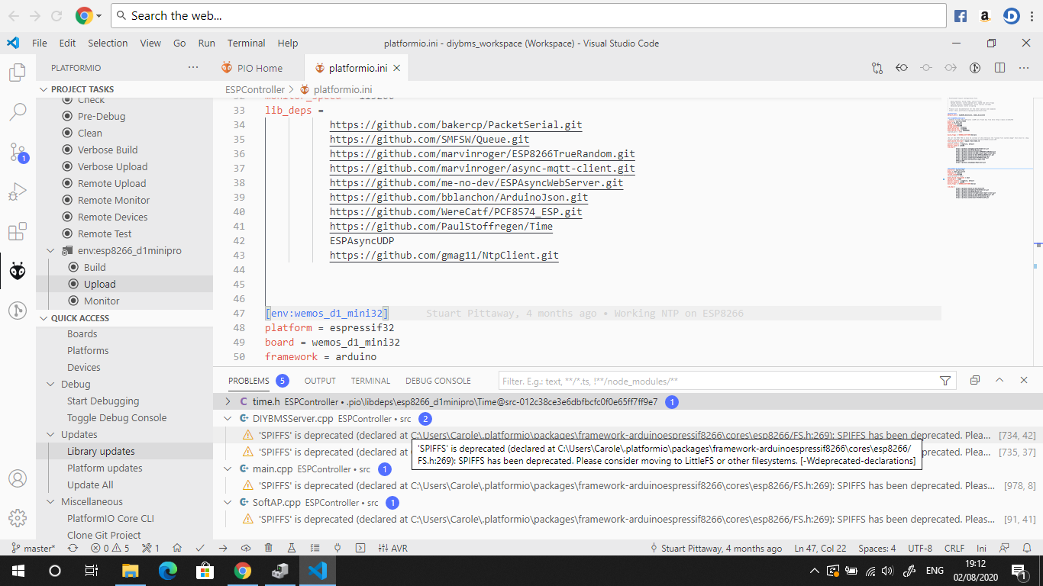Image resolution: width=1043 pixels, height=586 pixels.
Task: Click the Problems filter text field
Action: pos(718,381)
